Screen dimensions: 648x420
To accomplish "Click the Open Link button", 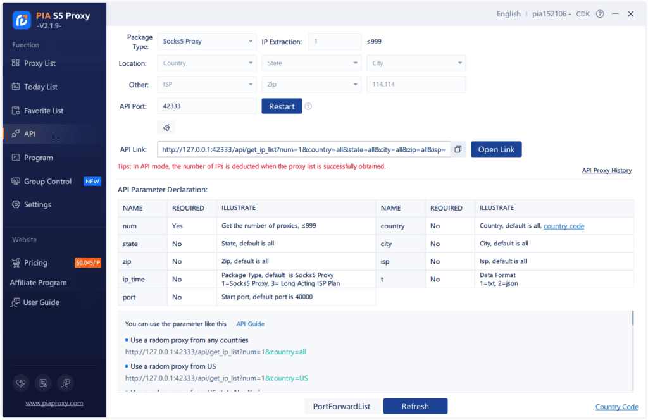I will [x=496, y=149].
